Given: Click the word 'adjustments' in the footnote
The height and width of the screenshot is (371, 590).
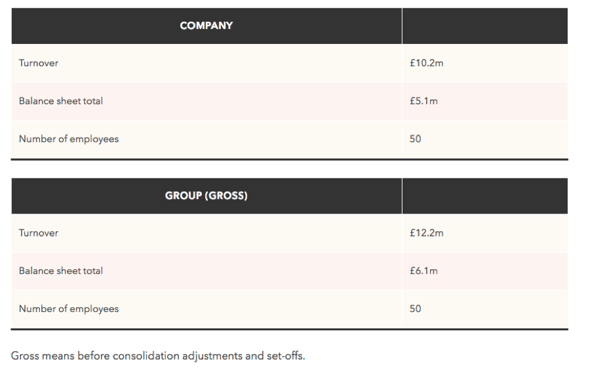Looking at the screenshot, I should [x=212, y=356].
